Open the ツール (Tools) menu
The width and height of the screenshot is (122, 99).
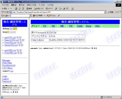point(42,5)
